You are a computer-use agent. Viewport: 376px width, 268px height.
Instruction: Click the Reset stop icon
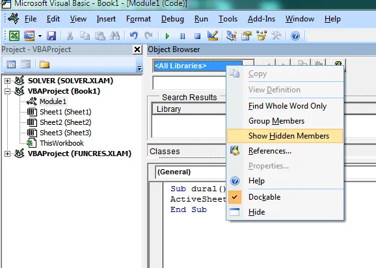click(197, 36)
